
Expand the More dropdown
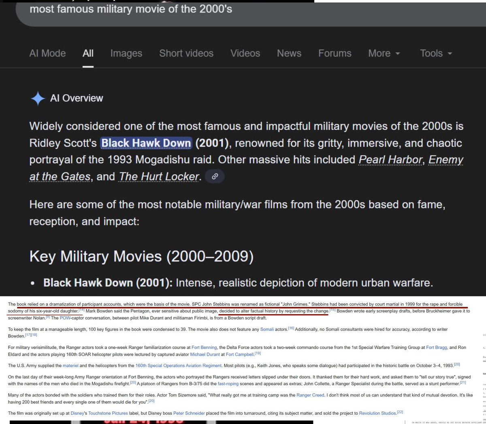[384, 53]
